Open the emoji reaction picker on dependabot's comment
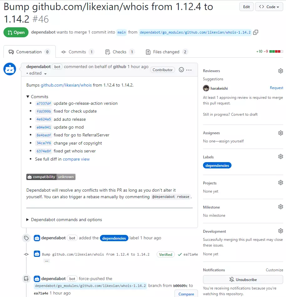This screenshot has height=297, width=286. pos(181,70)
